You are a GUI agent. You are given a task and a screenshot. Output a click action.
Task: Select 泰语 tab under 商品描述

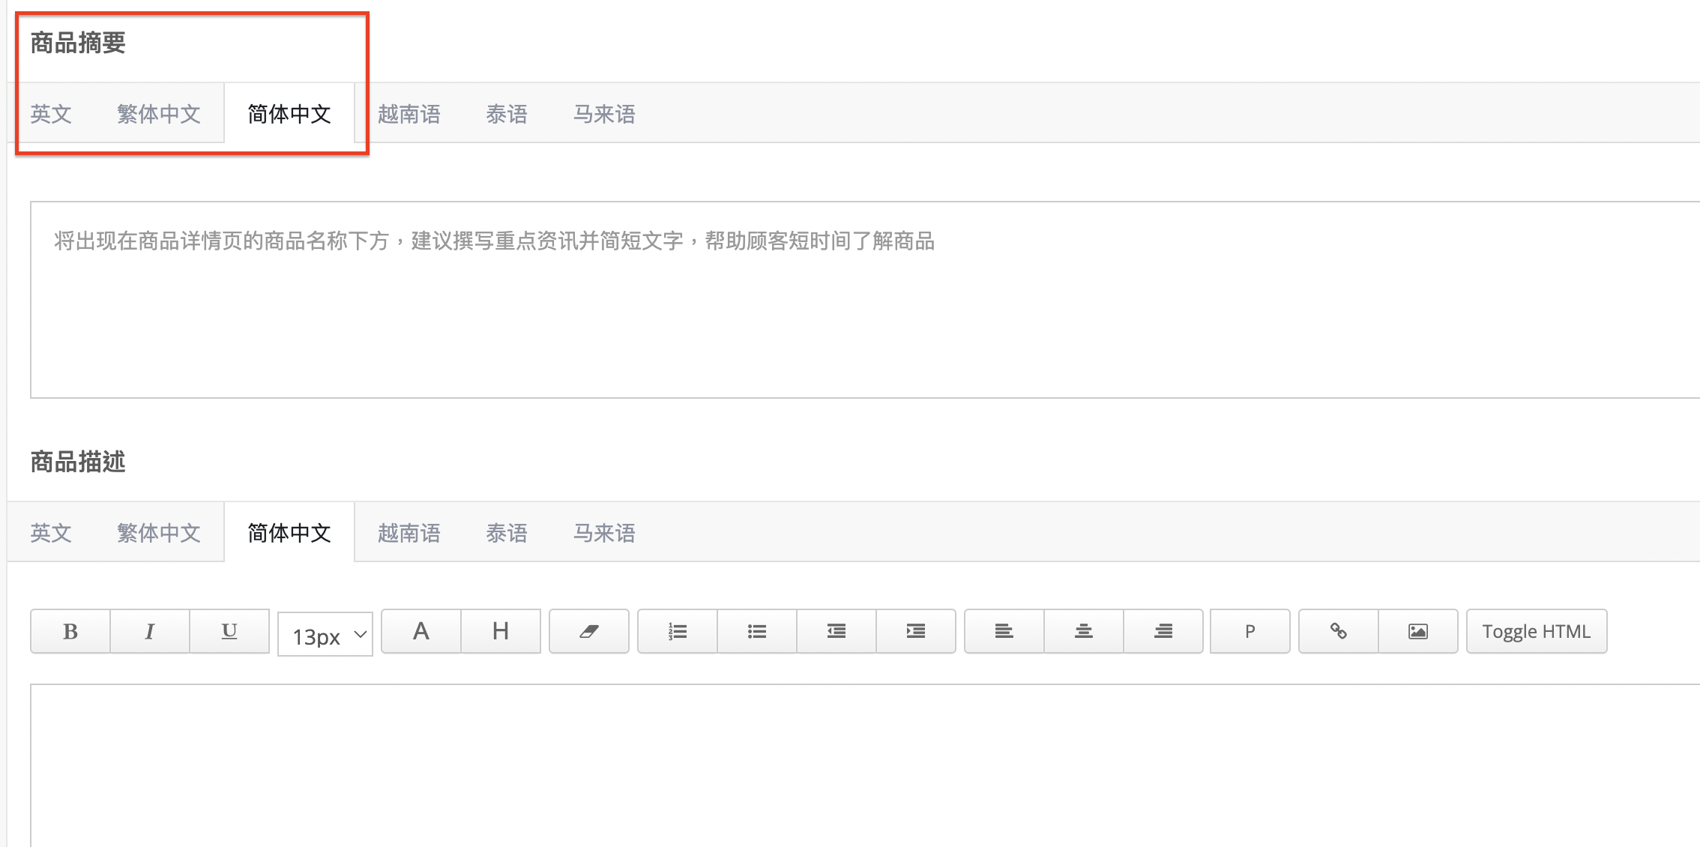pos(507,533)
